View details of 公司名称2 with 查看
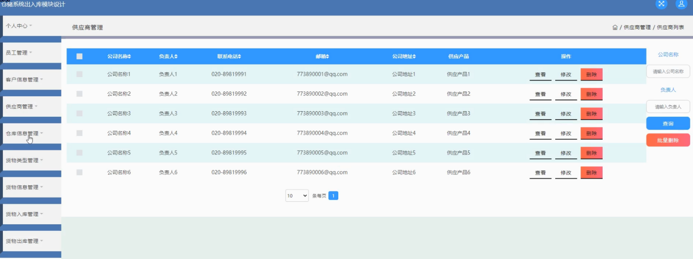 point(541,94)
